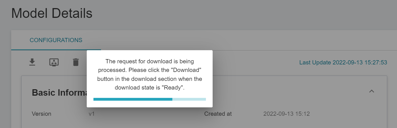
Task: Click the download model icon
Action: (x=32, y=62)
